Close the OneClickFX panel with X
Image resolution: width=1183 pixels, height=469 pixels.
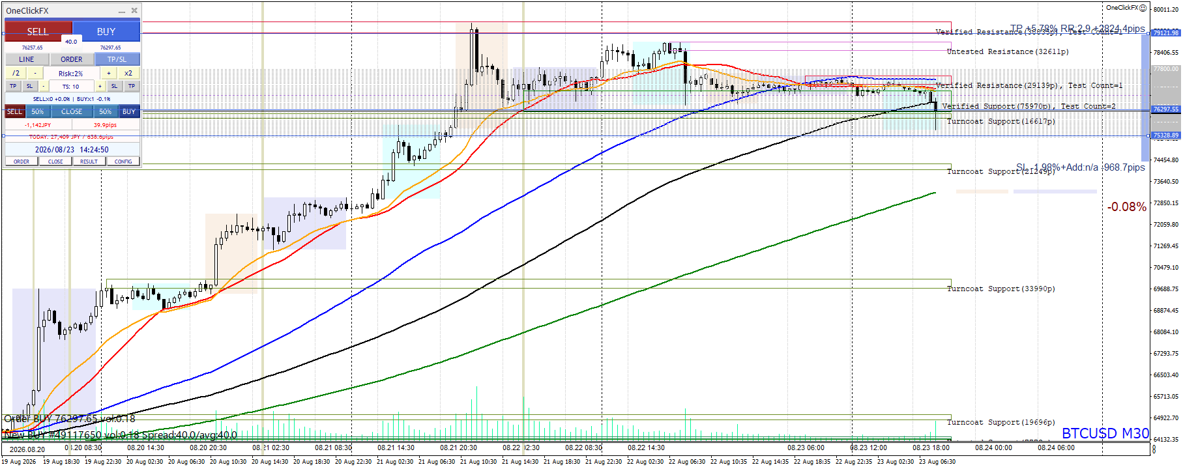coord(134,10)
